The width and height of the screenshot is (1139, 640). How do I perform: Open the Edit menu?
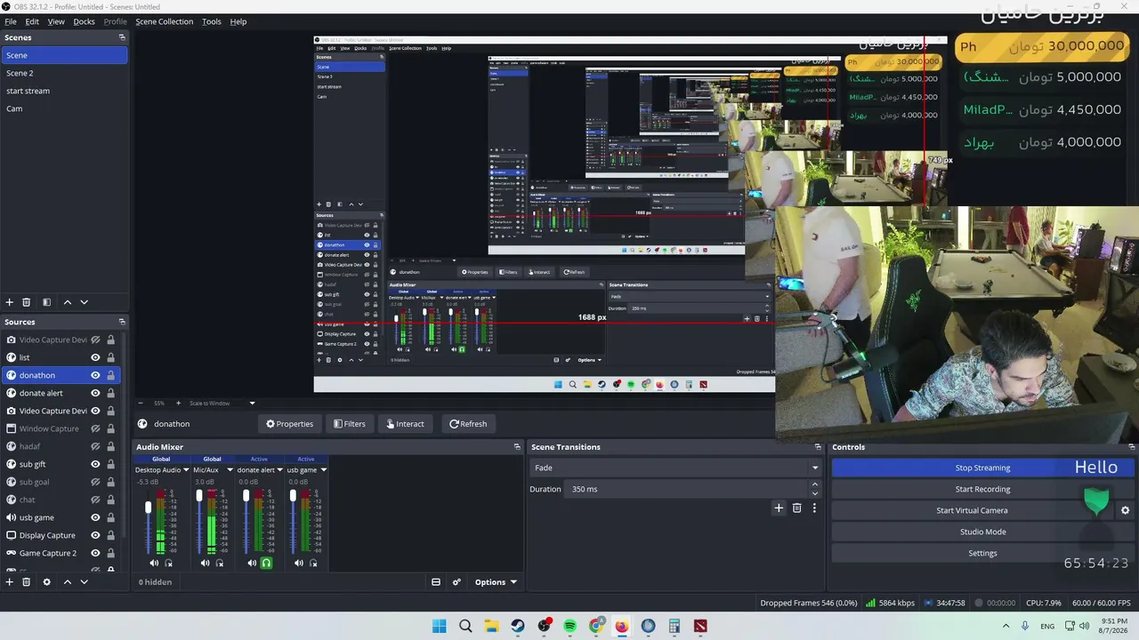32,21
